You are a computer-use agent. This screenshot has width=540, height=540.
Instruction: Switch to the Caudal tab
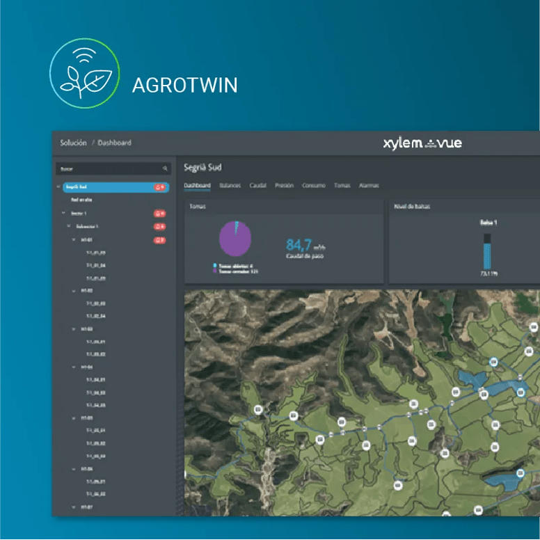pyautogui.click(x=258, y=186)
